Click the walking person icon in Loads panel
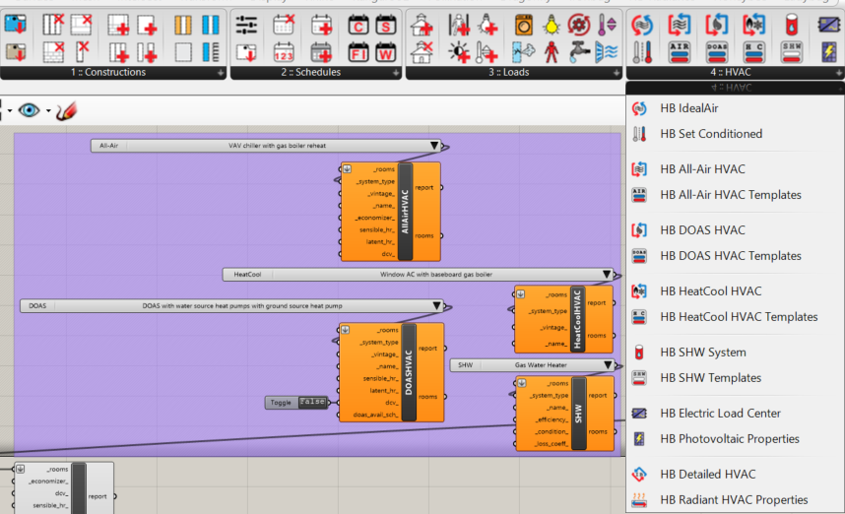Screen dimensions: 845x514 coord(552,52)
